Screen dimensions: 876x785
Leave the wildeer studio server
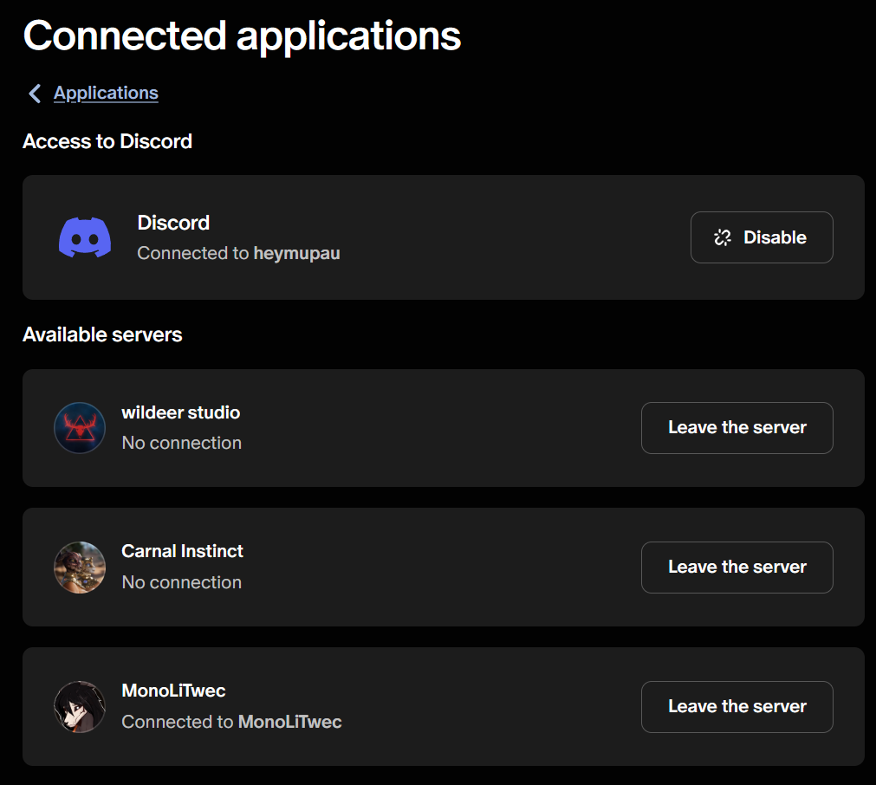pyautogui.click(x=736, y=428)
